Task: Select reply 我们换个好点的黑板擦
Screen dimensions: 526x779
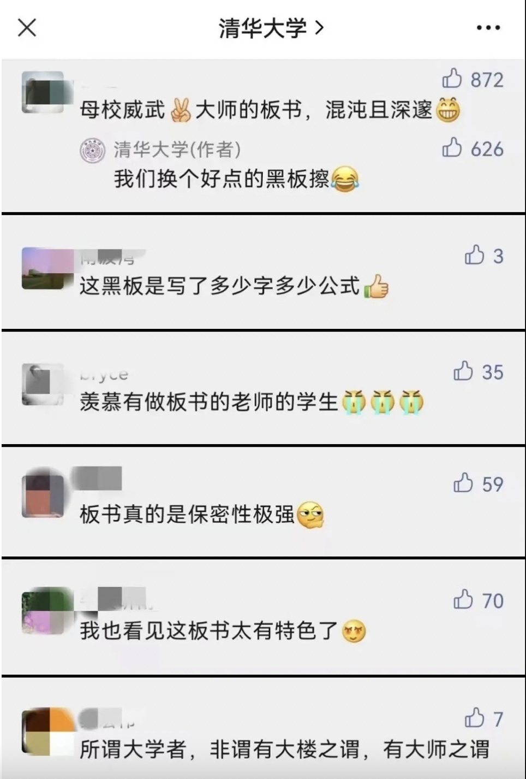Action: pyautogui.click(x=236, y=179)
